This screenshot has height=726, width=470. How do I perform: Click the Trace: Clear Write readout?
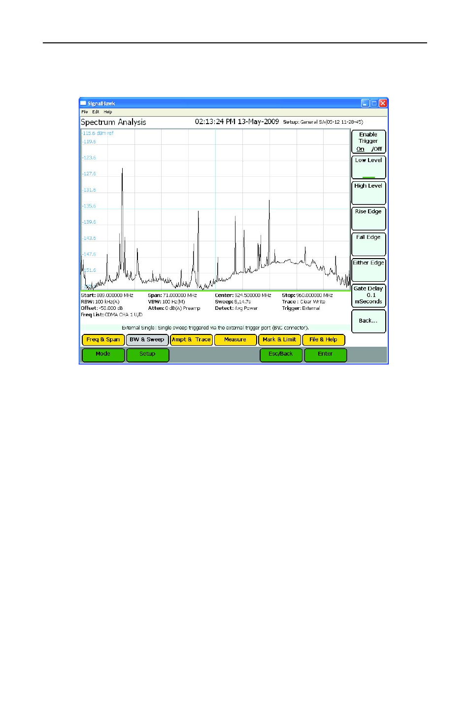(303, 302)
